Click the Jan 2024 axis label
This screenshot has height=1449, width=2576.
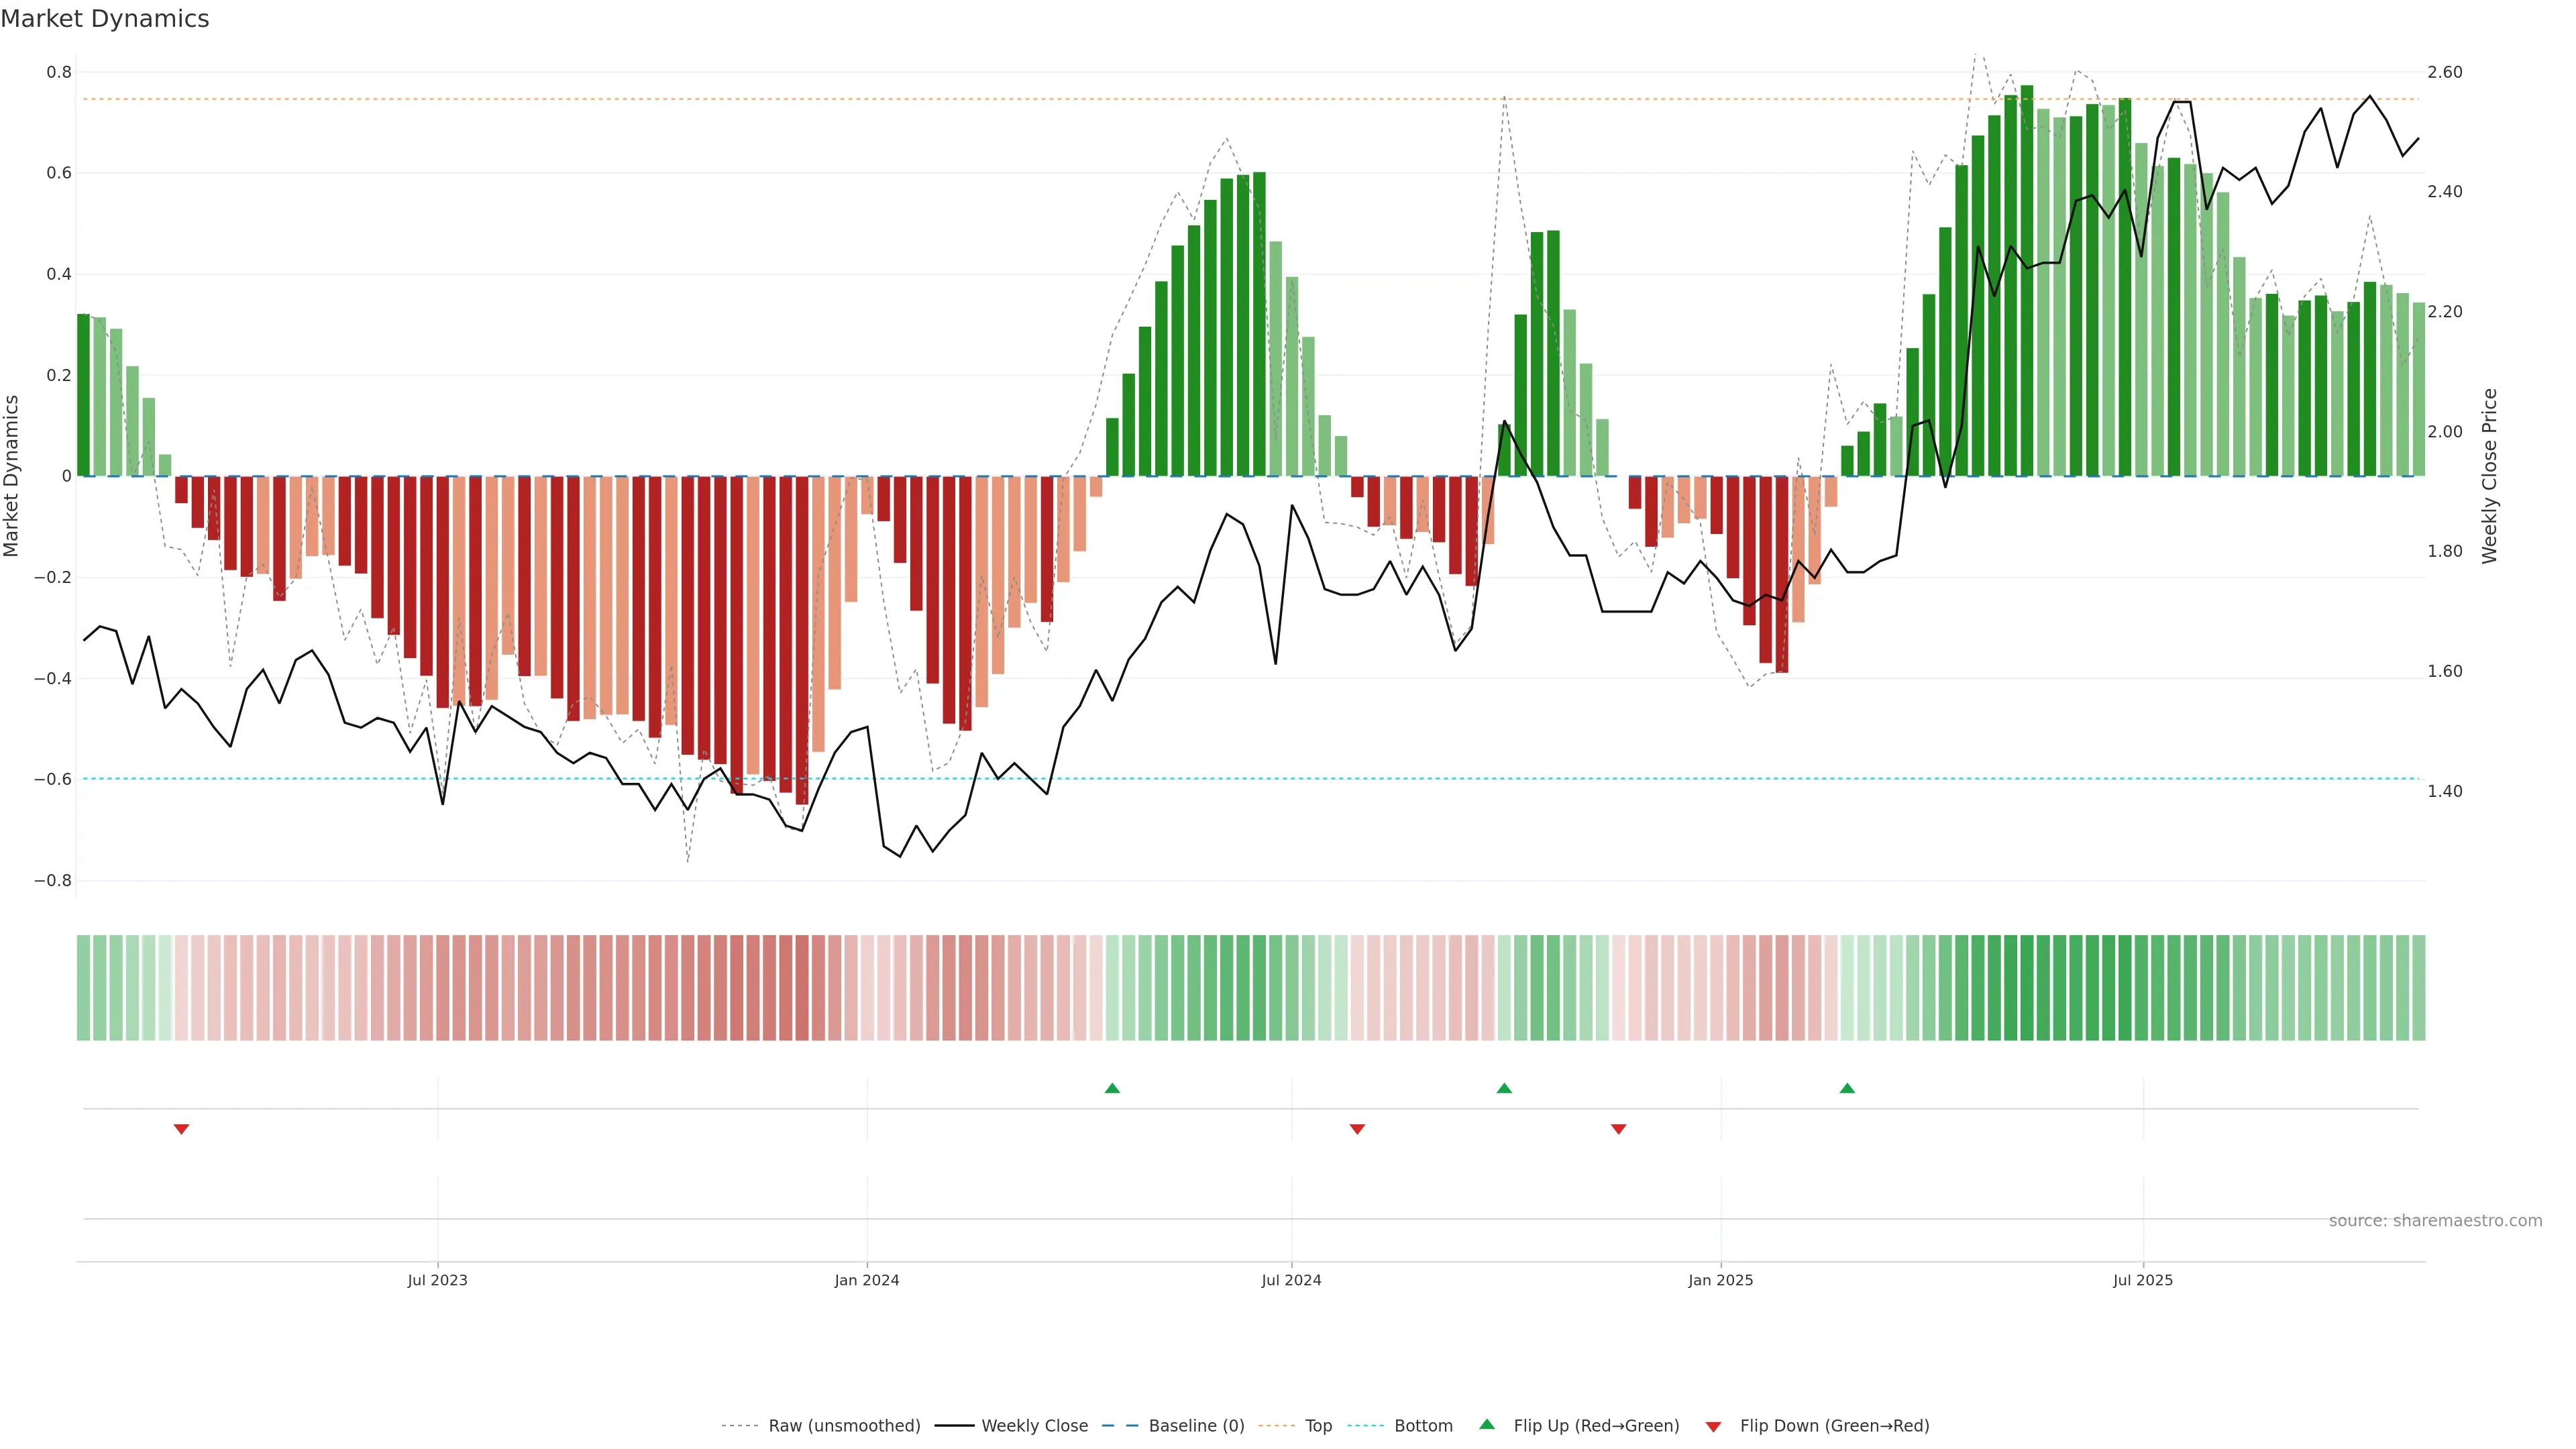[x=867, y=1280]
